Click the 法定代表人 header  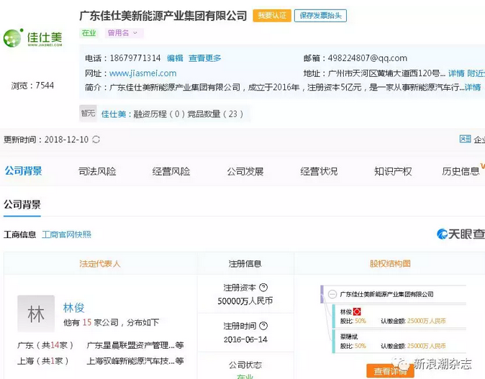point(99,264)
